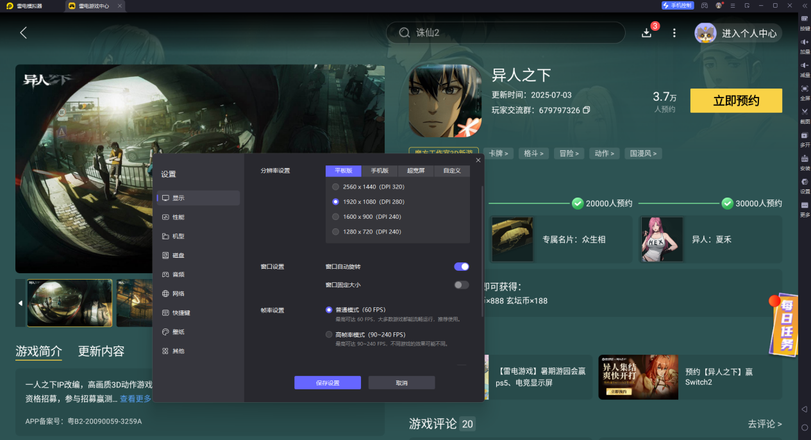811x440 pixels.
Task: Open the 快捷键 settings section
Action: tap(198, 313)
